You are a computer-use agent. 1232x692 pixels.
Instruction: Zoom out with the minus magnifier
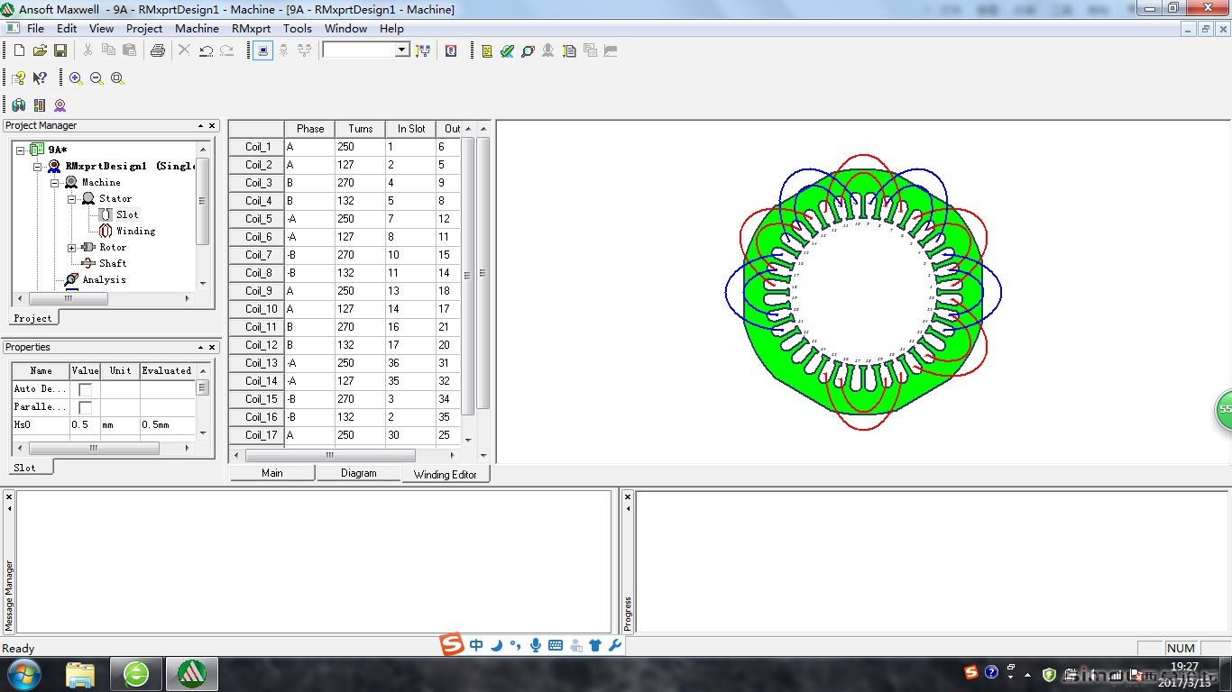97,78
